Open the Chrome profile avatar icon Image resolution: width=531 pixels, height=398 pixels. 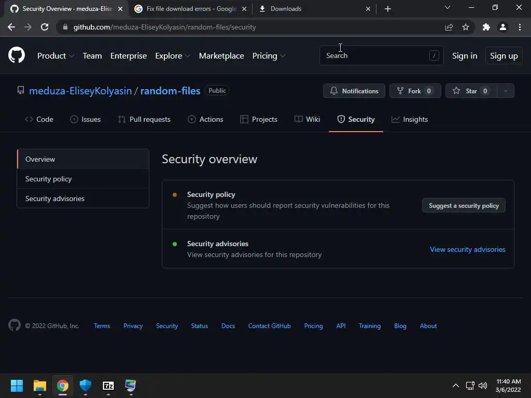tap(503, 27)
